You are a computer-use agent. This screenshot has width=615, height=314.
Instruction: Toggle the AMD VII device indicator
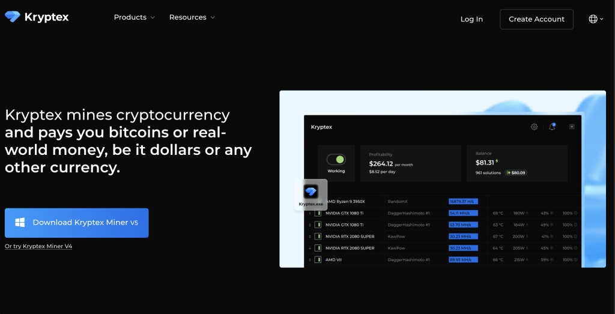coord(318,260)
